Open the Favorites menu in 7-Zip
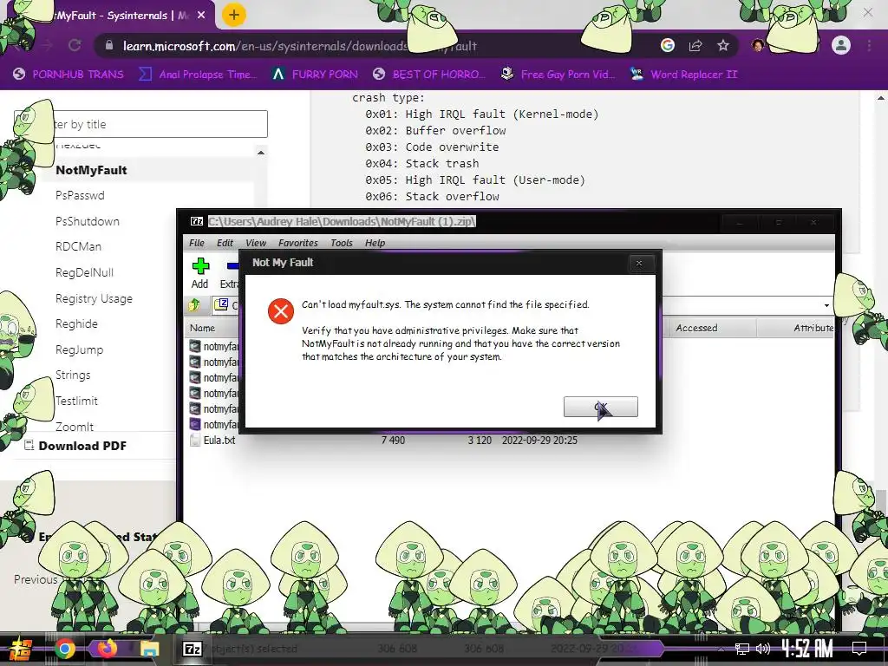Viewport: 888px width, 666px height. pyautogui.click(x=298, y=243)
